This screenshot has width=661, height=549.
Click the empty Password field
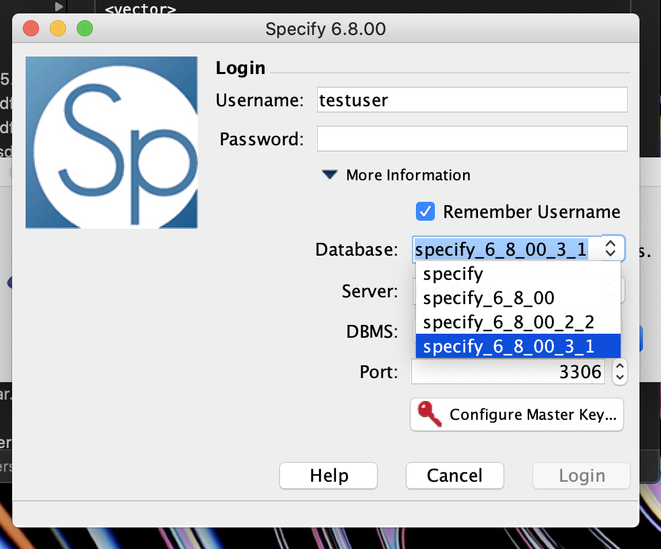471,138
